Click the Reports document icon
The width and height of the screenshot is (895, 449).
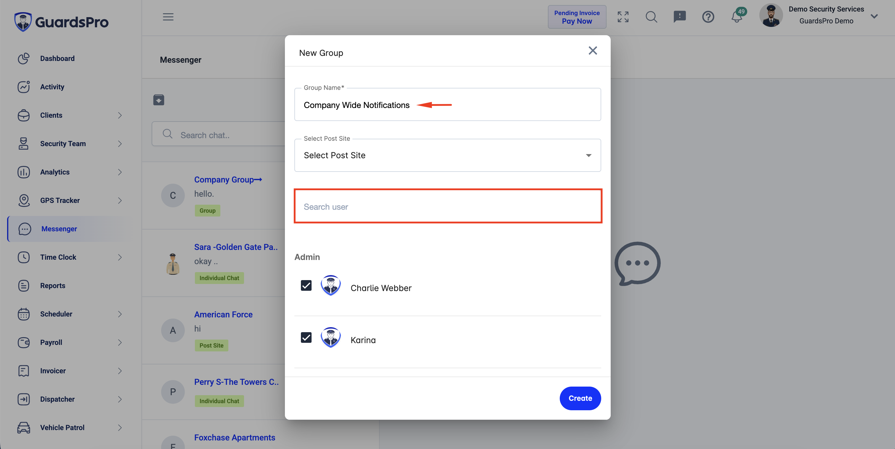(24, 285)
